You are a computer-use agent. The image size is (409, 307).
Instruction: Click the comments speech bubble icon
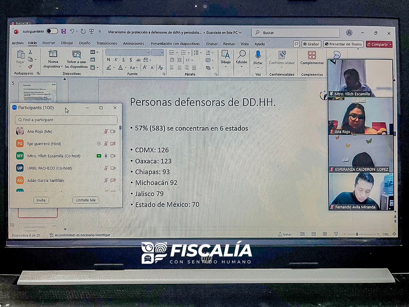tap(296, 44)
